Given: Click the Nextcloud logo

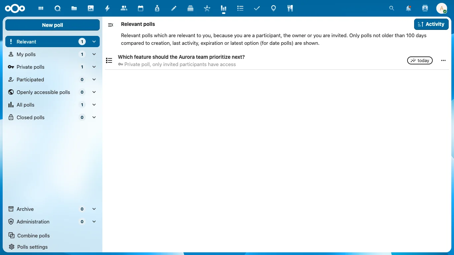Looking at the screenshot, I should tap(15, 8).
